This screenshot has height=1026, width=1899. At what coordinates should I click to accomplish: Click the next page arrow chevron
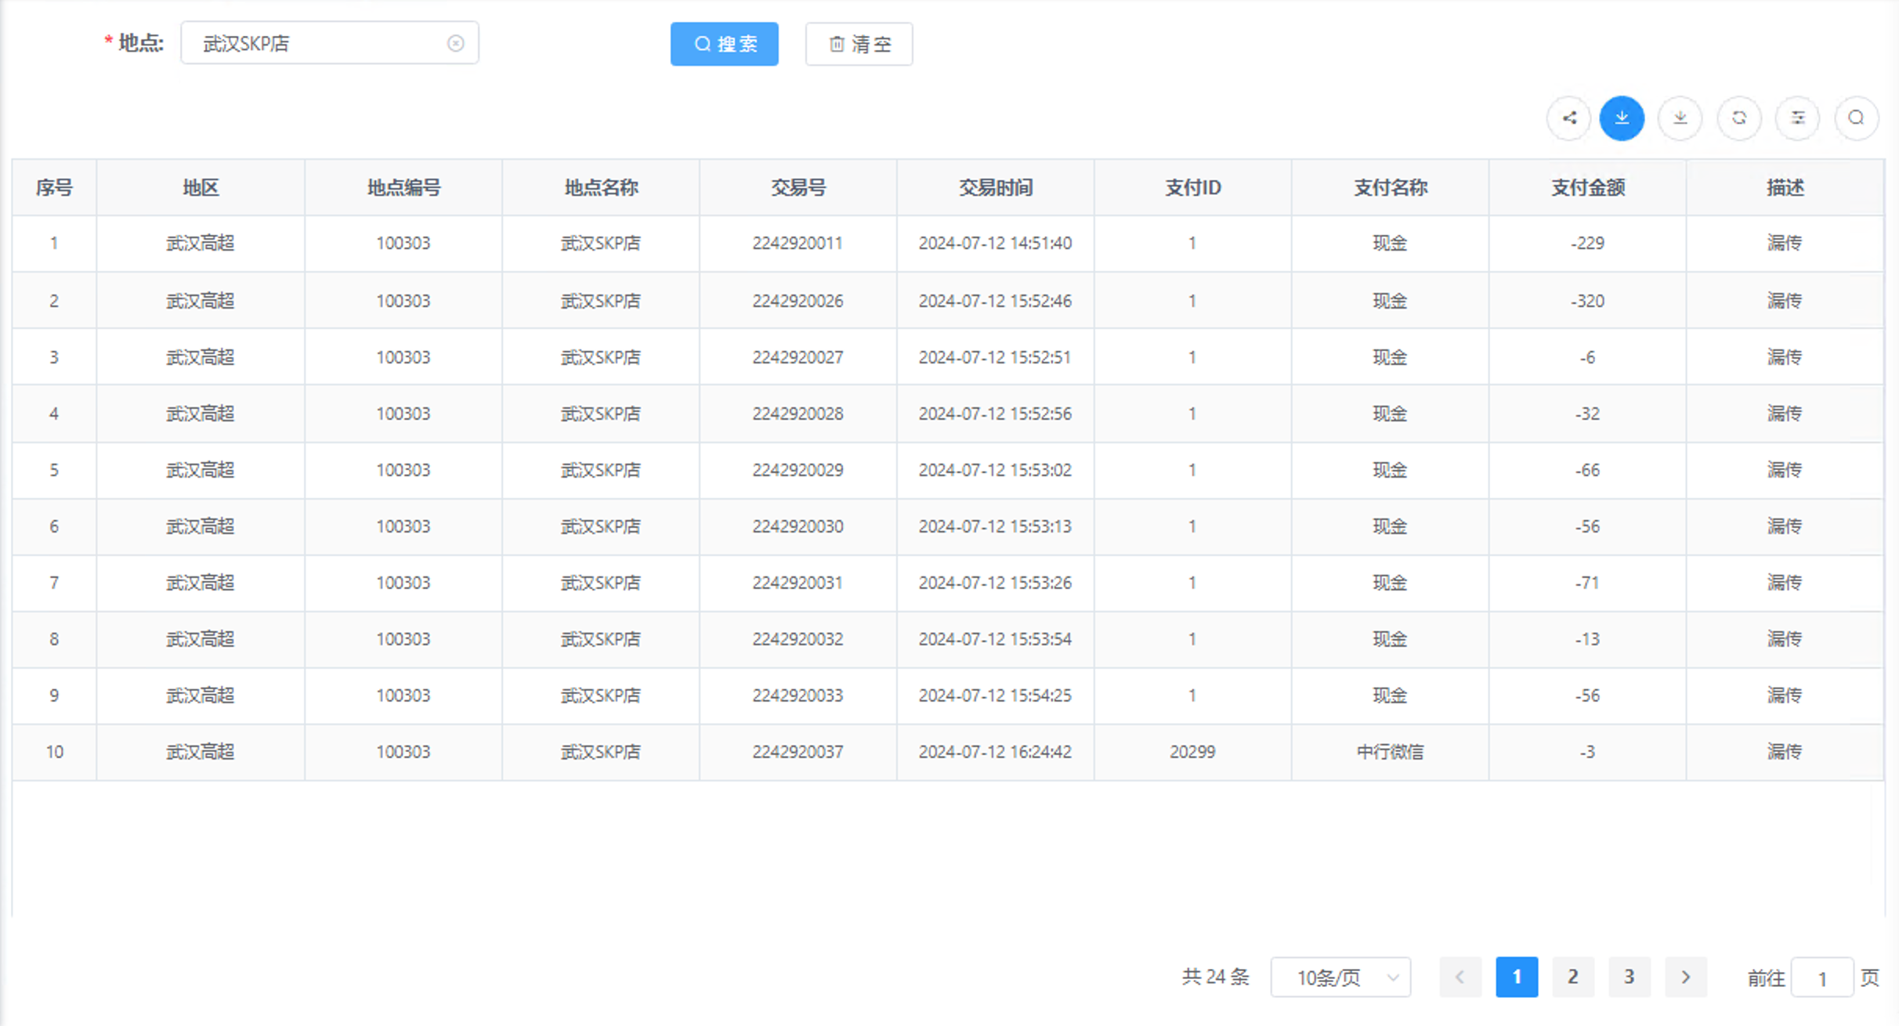pyautogui.click(x=1686, y=977)
